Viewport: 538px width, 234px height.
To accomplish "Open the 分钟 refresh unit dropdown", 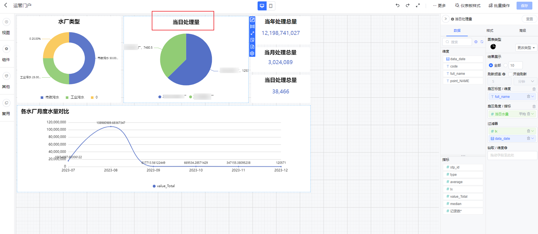I will 525,81.
